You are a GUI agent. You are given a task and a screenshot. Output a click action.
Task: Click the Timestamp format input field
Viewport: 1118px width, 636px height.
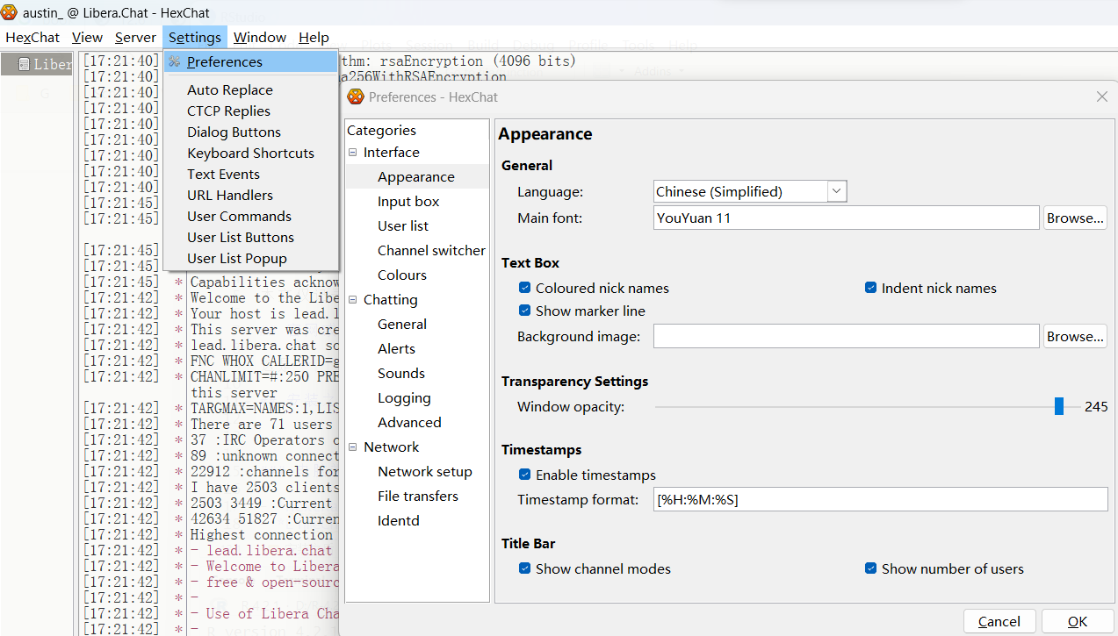[880, 499]
